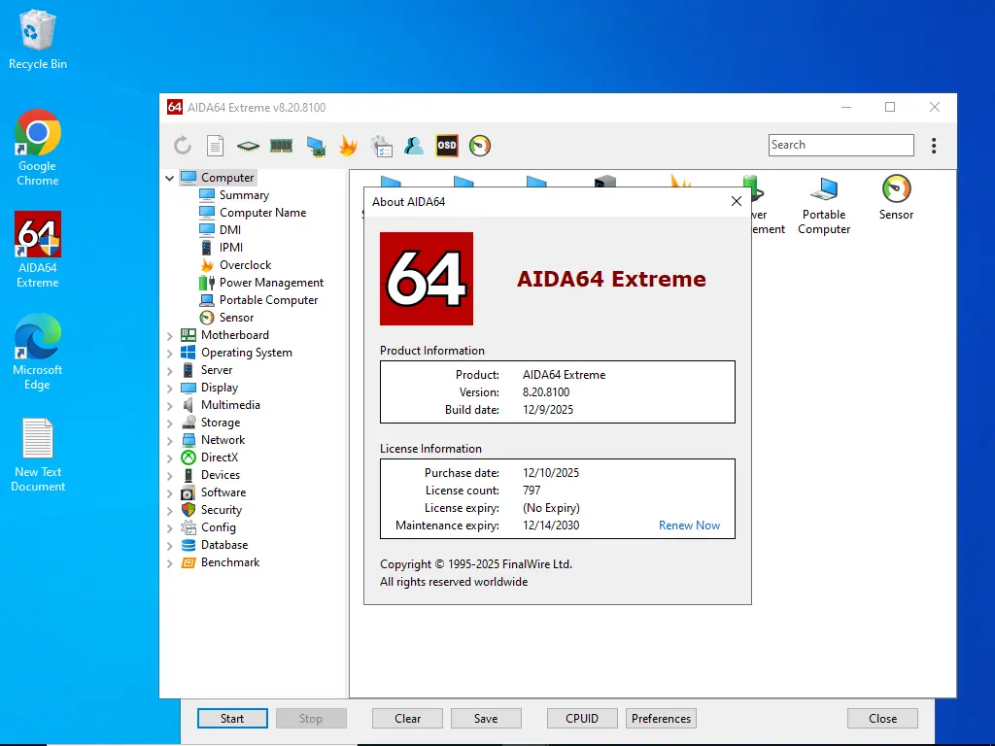Click the Security shield icon
Screen dimensions: 995x746
188,509
